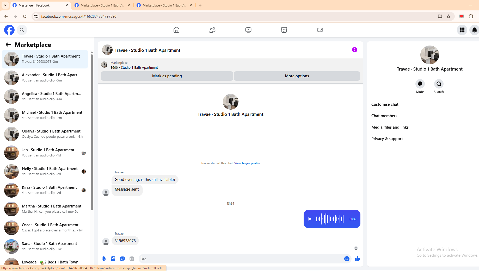
Task: Switch to Messenger | Facebook browser tab
Action: pos(40,5)
